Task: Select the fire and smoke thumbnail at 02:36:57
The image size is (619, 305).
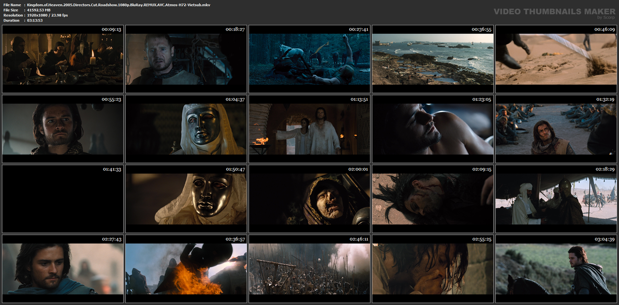Action: coord(186,269)
